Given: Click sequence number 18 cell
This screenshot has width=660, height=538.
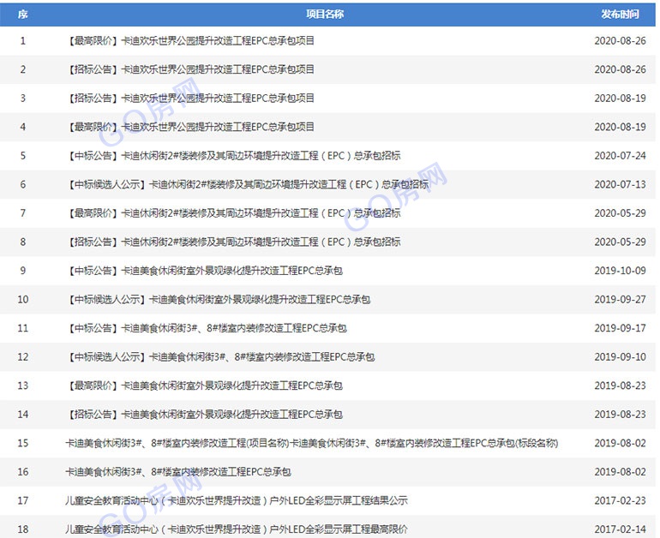Looking at the screenshot, I should pos(23,529).
